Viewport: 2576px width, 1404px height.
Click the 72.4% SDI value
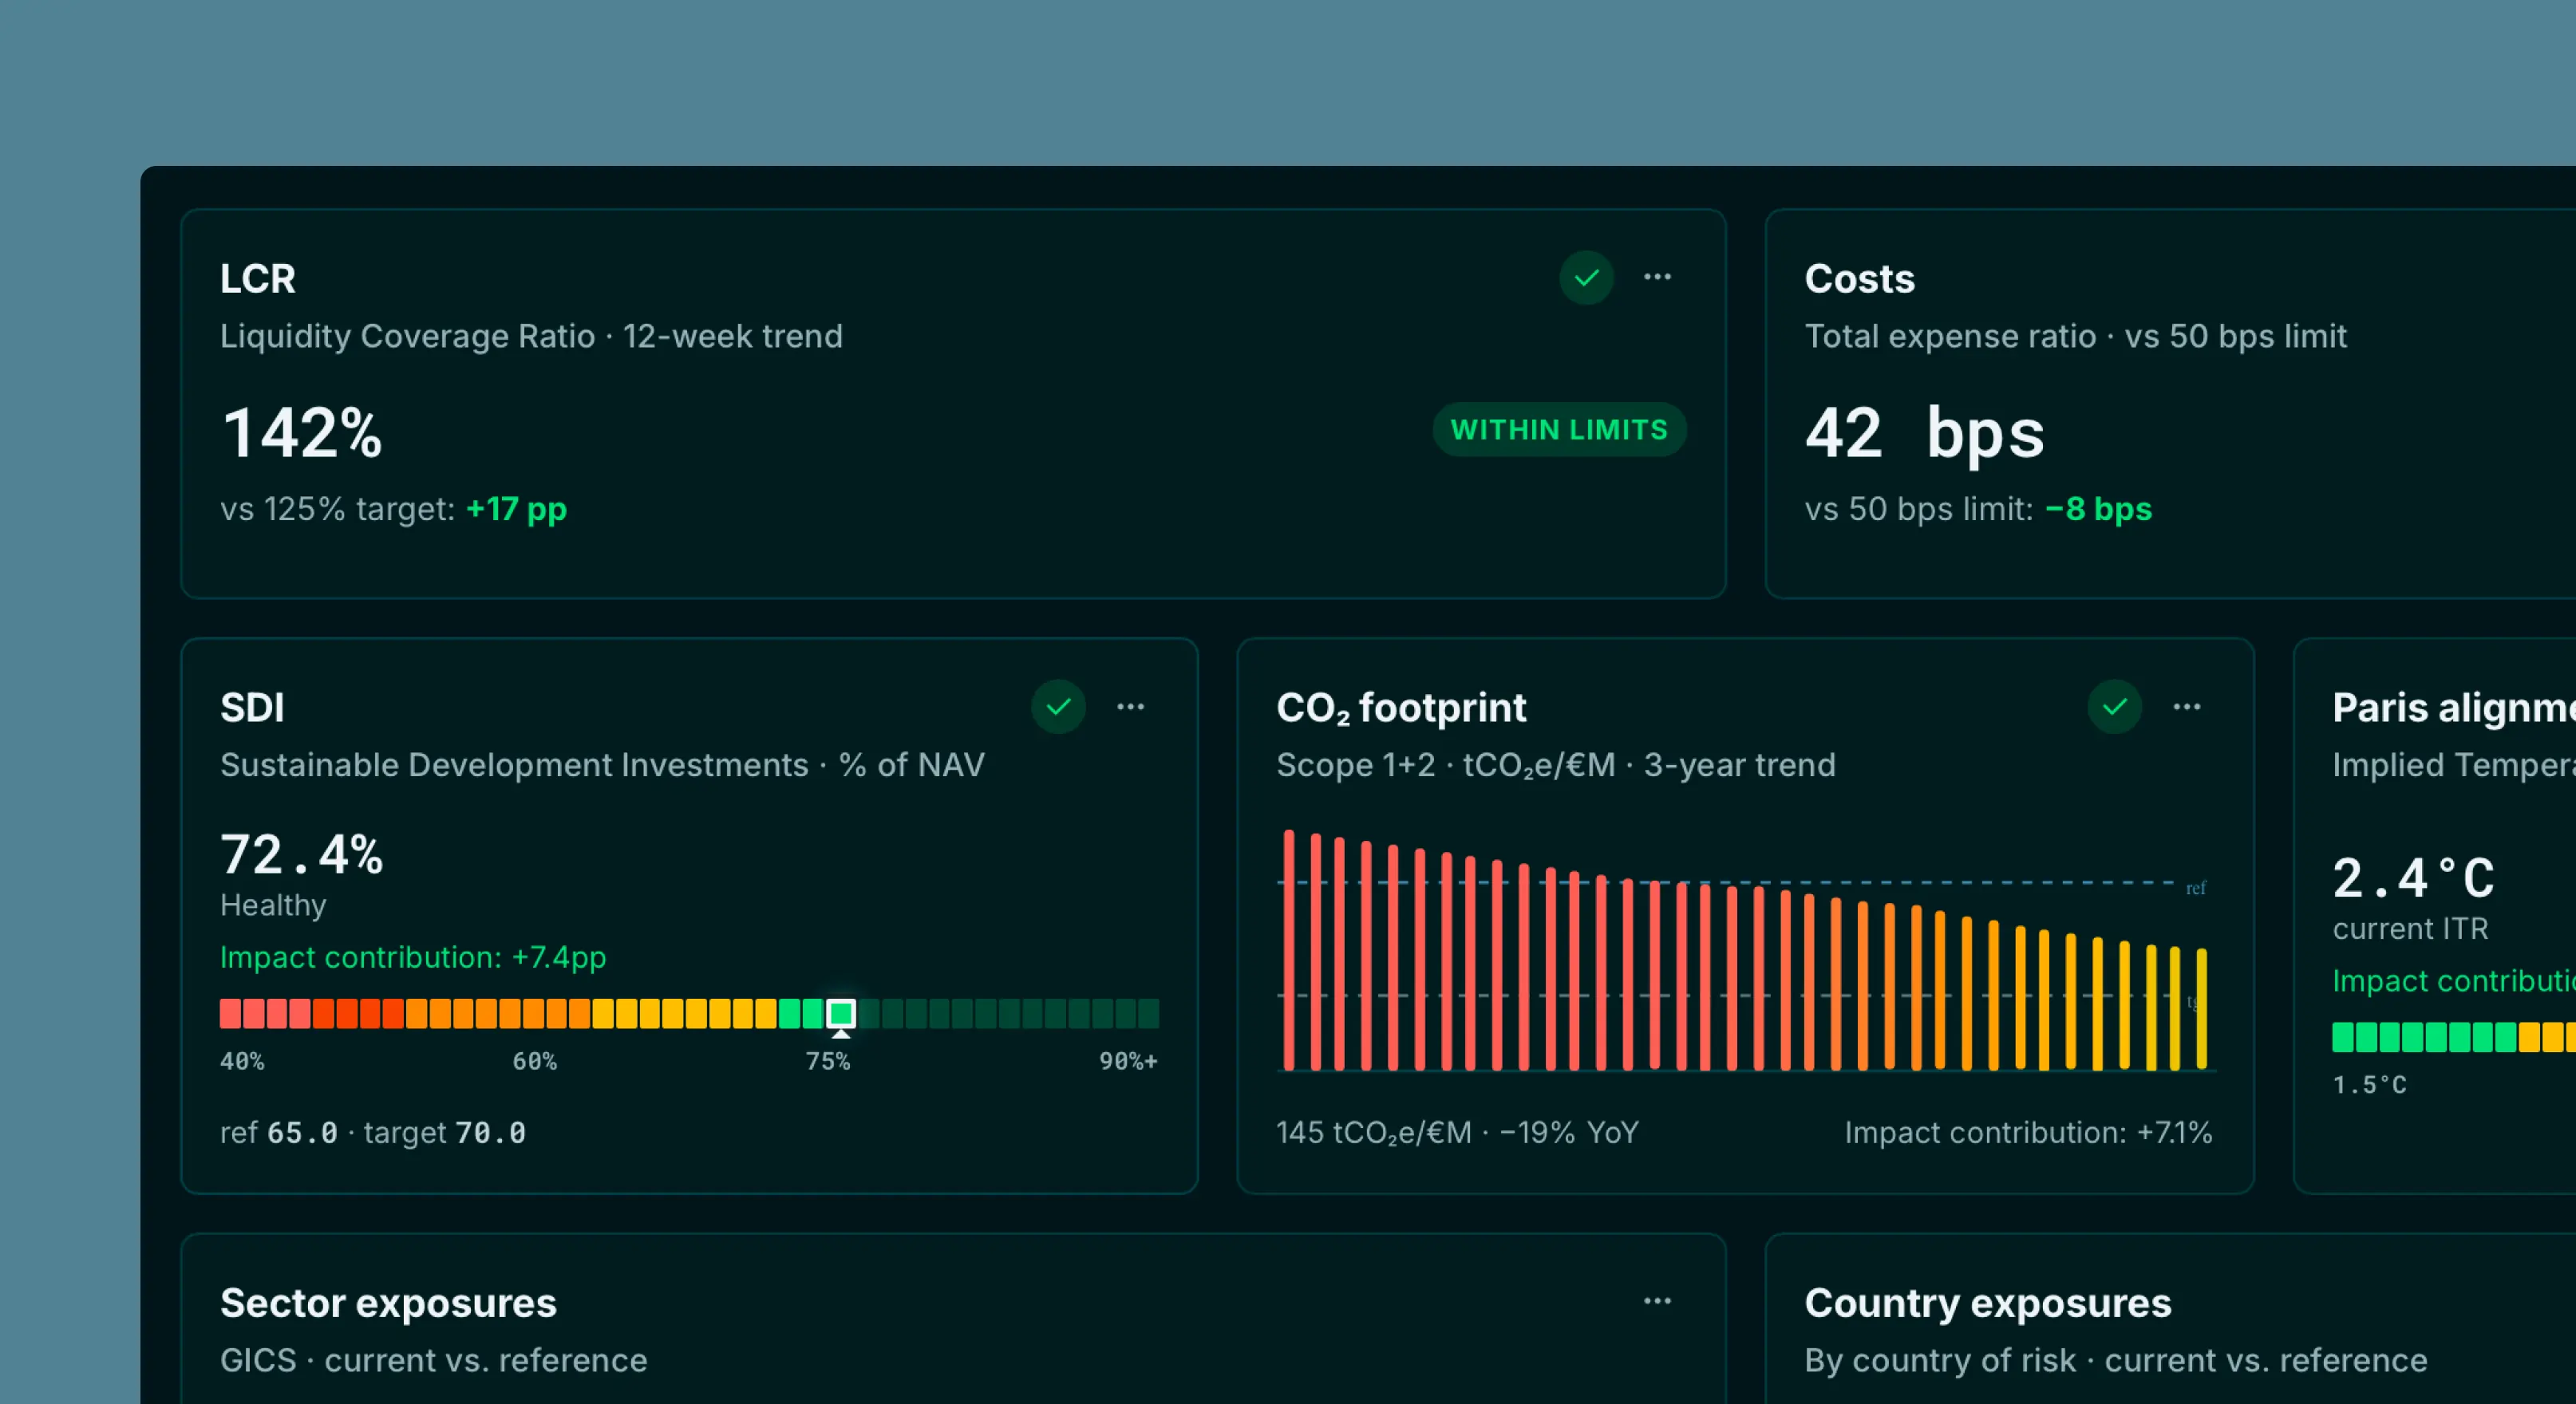(x=302, y=855)
